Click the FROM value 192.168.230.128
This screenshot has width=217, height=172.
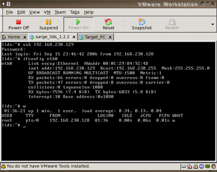[70, 120]
